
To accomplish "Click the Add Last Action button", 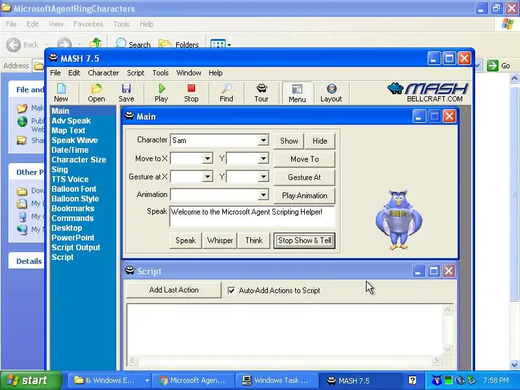I will 174,290.
